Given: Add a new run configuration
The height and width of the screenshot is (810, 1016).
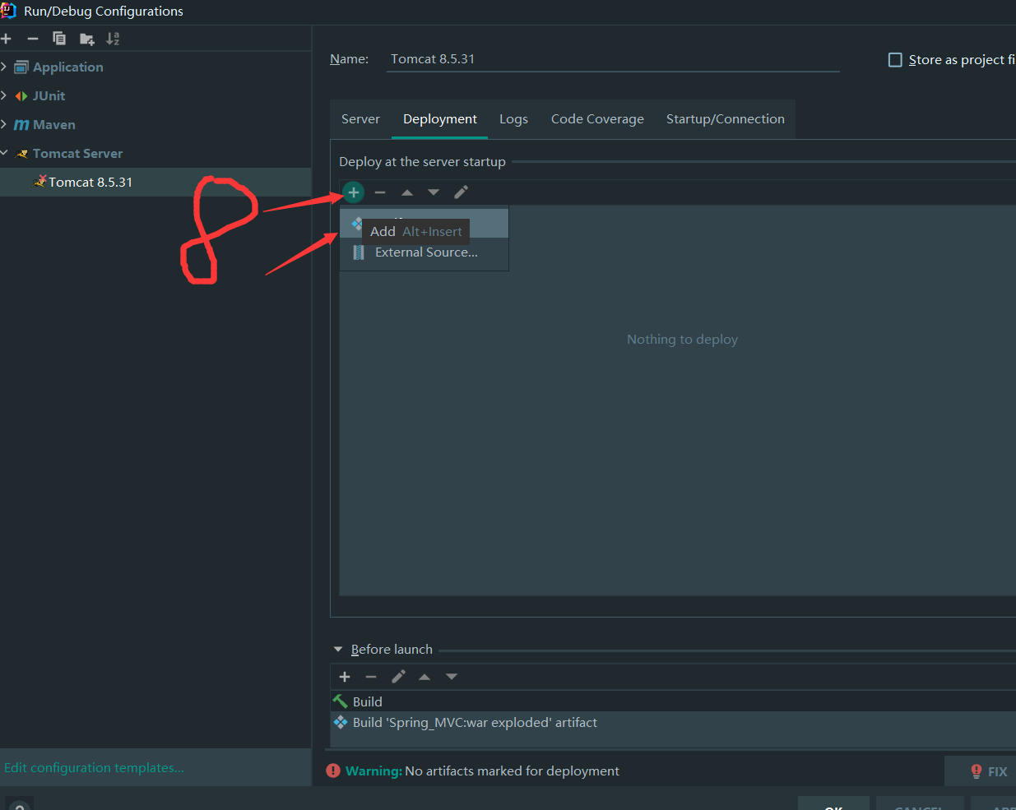Looking at the screenshot, I should point(7,38).
